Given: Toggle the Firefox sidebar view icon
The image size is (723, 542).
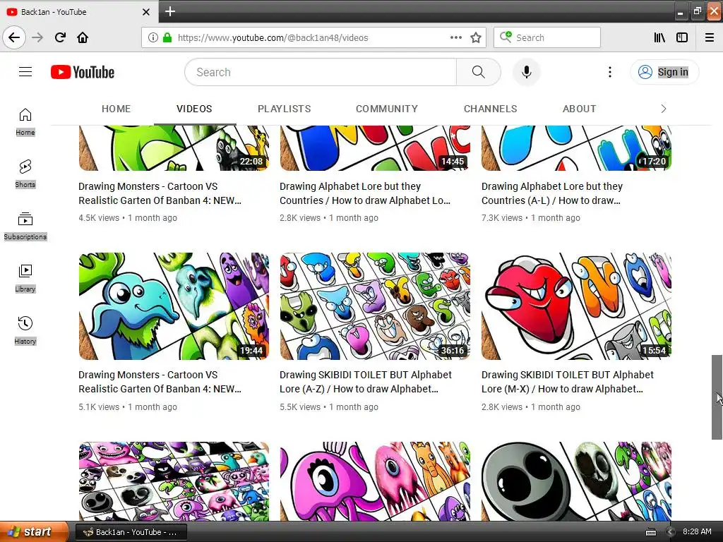Looking at the screenshot, I should point(682,37).
